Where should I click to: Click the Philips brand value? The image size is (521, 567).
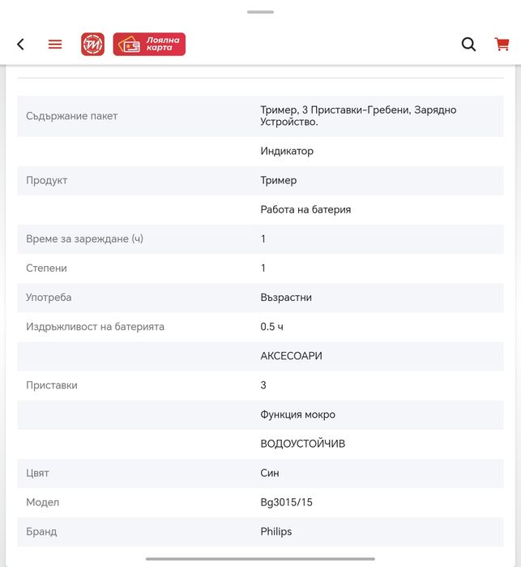[x=276, y=531]
